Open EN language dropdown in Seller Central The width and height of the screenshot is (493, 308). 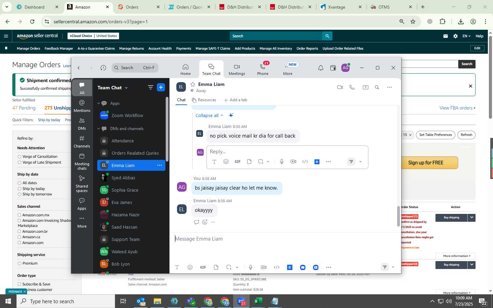click(466, 36)
